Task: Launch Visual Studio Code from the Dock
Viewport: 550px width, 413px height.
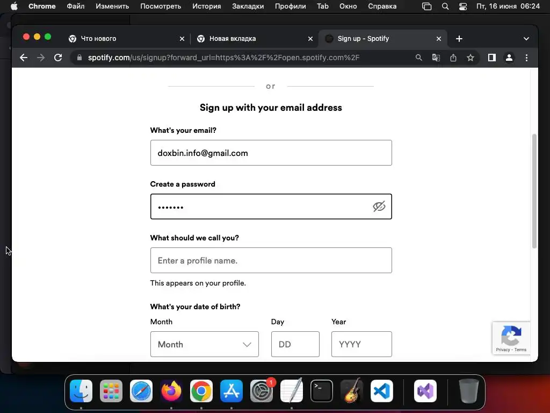Action: (x=382, y=391)
